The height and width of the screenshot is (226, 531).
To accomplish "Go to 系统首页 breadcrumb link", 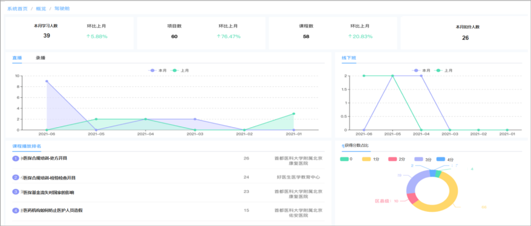I will pos(17,8).
